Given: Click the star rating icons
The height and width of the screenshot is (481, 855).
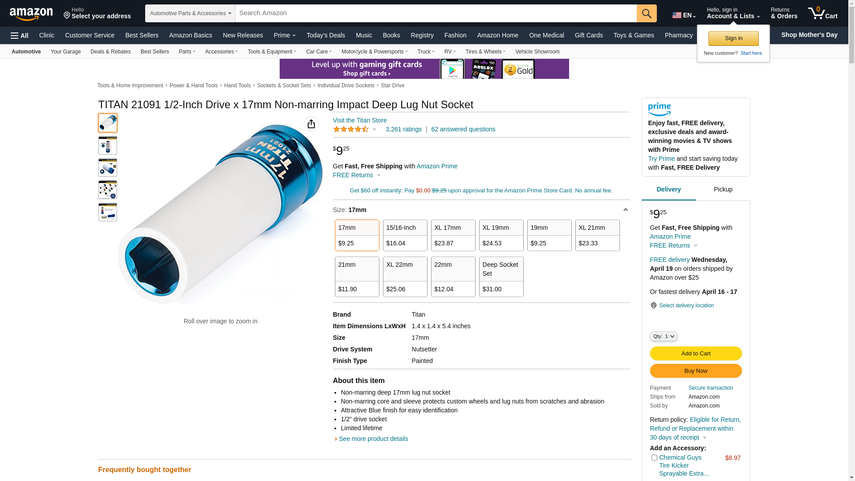Looking at the screenshot, I should click(x=351, y=129).
